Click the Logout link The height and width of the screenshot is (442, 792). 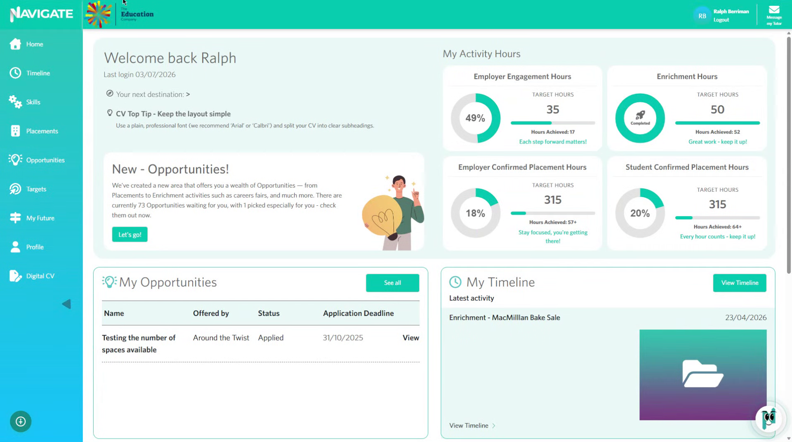pyautogui.click(x=721, y=20)
